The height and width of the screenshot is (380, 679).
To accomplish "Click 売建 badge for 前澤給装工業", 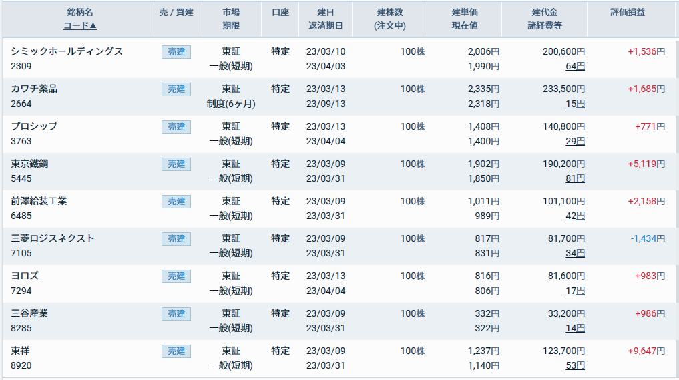I will 176,202.
